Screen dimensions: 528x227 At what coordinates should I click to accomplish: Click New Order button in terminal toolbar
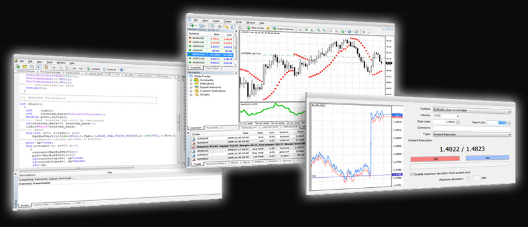pyautogui.click(x=255, y=27)
